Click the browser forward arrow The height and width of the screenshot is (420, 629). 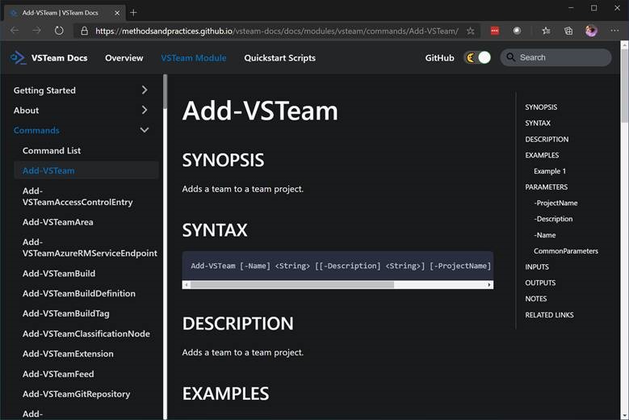(x=36, y=31)
